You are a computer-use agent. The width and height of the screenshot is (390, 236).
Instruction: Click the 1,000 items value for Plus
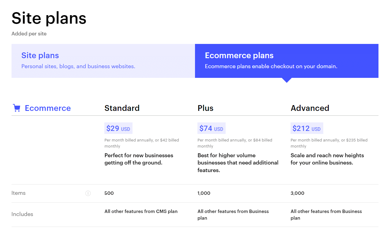pos(204,193)
